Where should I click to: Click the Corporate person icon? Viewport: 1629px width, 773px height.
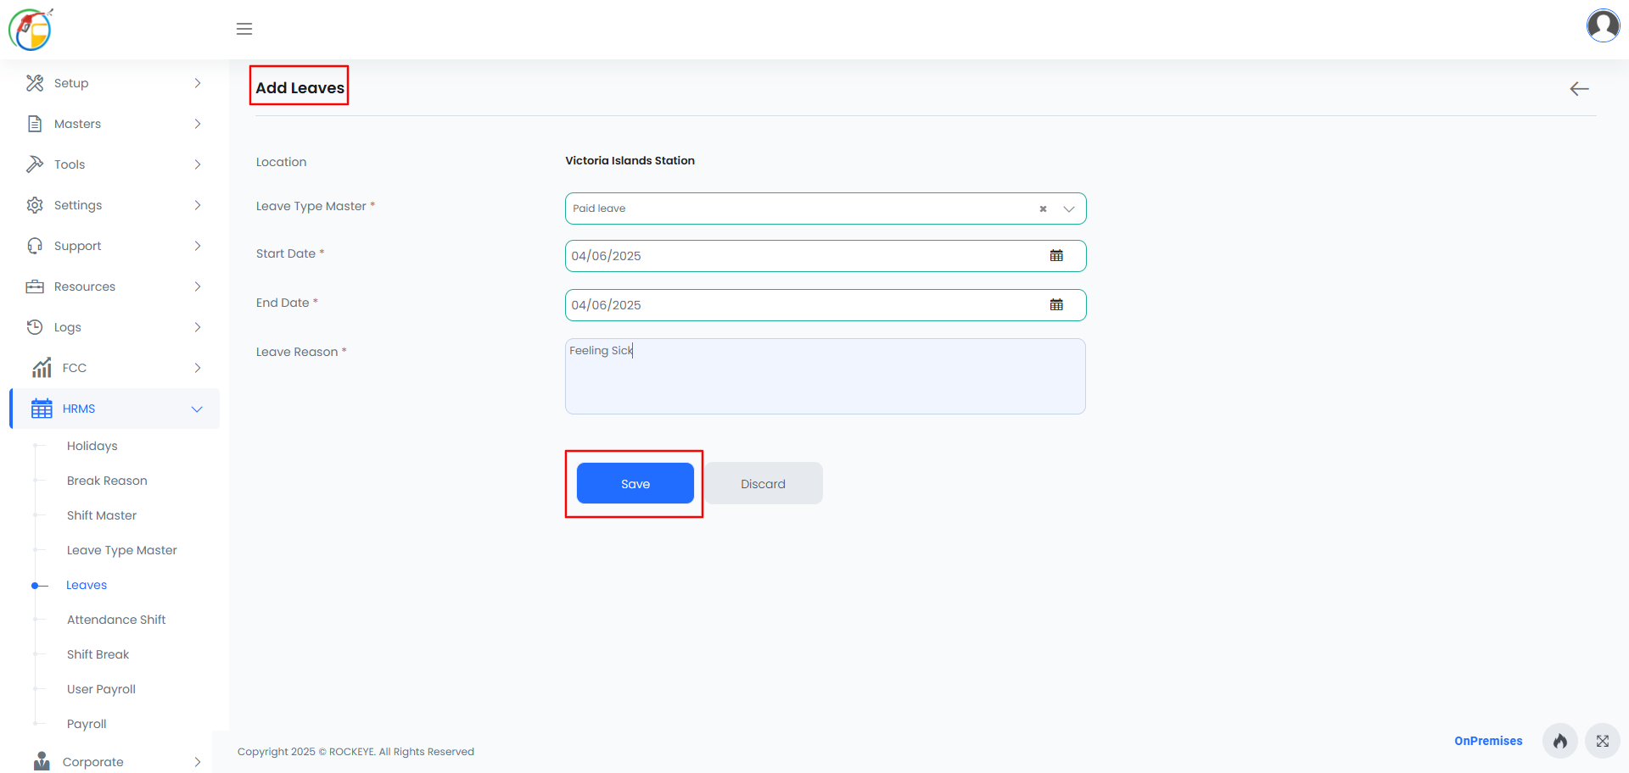pos(42,761)
